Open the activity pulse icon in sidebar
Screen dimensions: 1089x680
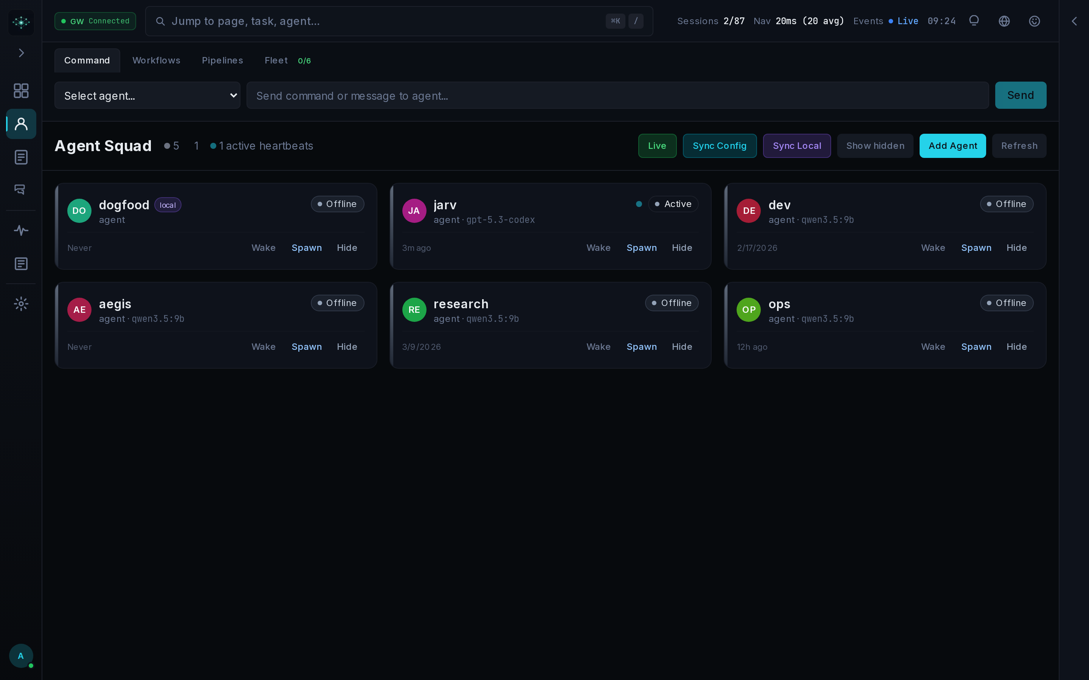click(21, 231)
